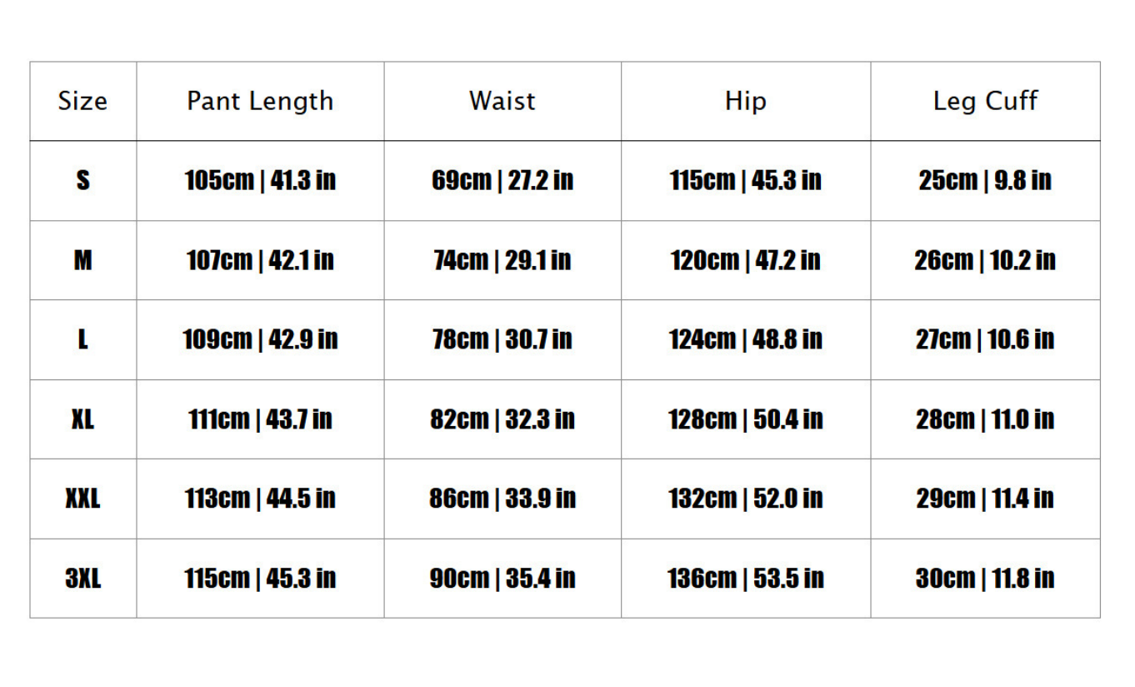Click the 30cm leg cuff cell
This screenshot has height=687, width=1135.
985,578
